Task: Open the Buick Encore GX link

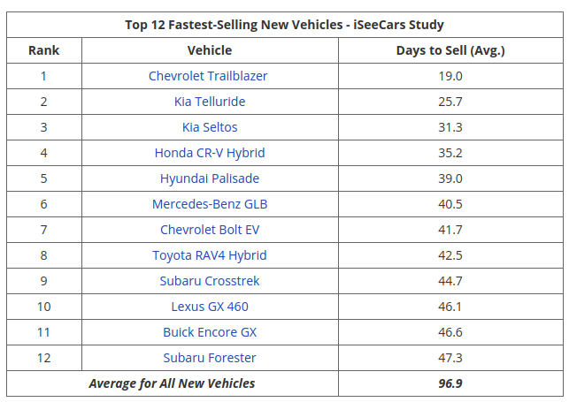Action: coord(210,332)
